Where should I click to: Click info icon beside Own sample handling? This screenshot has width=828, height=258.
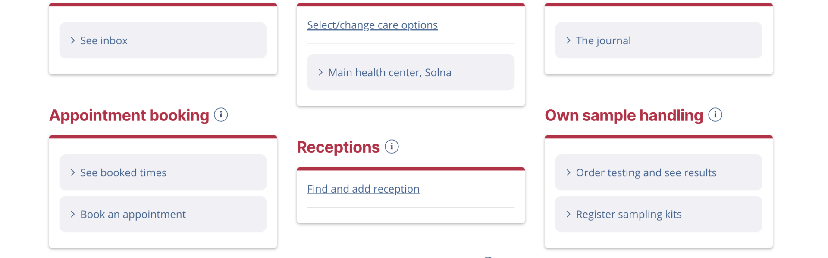tap(715, 115)
